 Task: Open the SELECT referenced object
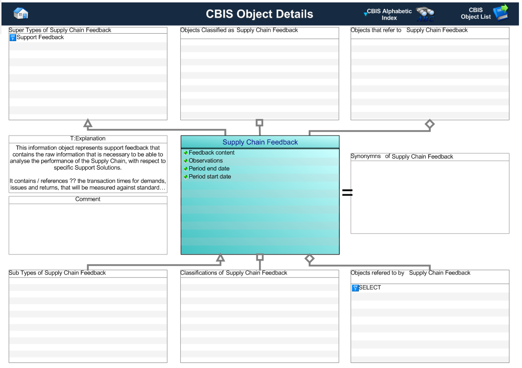click(370, 288)
